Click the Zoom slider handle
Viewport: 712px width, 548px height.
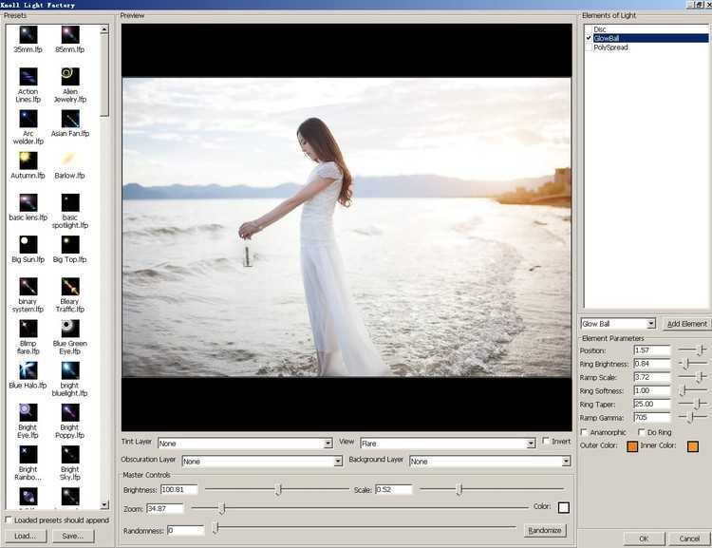click(222, 508)
